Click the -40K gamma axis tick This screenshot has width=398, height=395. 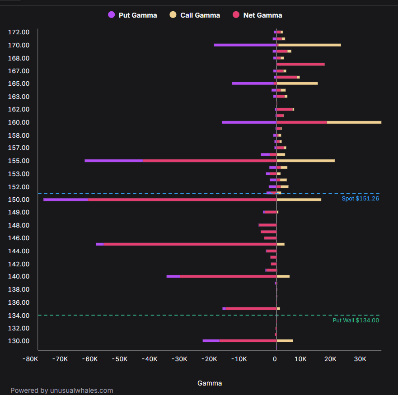point(150,359)
